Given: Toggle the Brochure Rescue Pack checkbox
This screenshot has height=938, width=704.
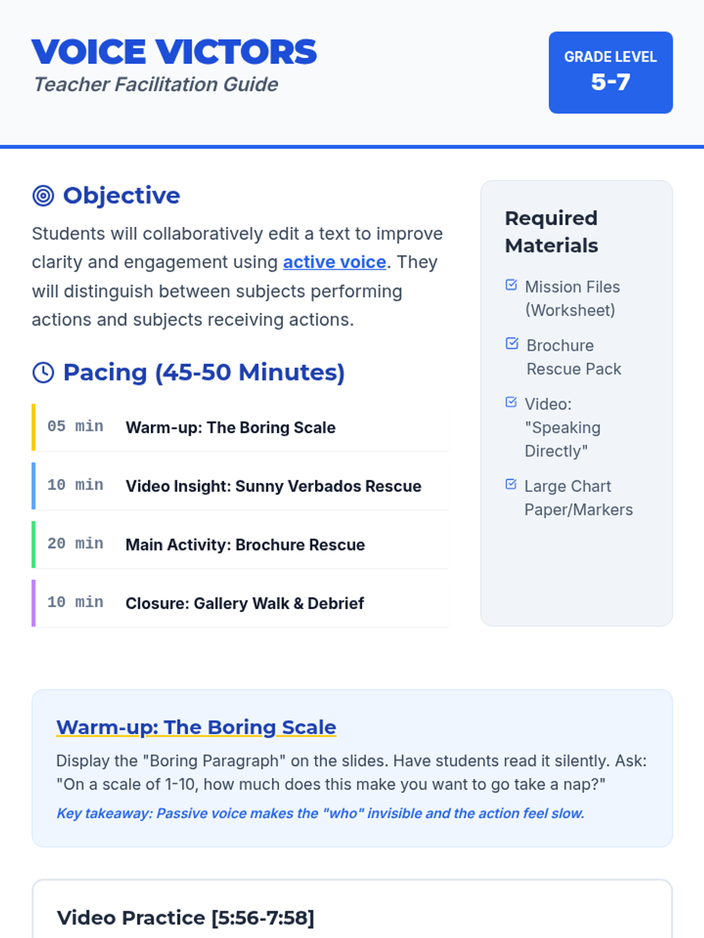Looking at the screenshot, I should (512, 344).
